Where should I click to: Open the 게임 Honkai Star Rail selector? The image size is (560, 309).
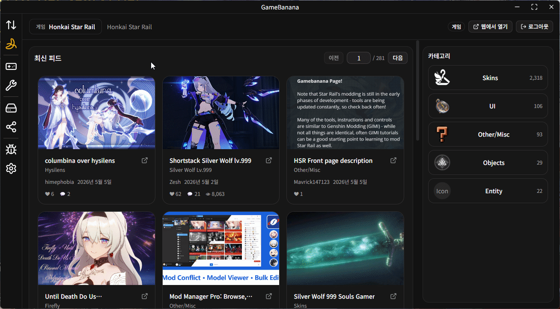click(x=66, y=27)
